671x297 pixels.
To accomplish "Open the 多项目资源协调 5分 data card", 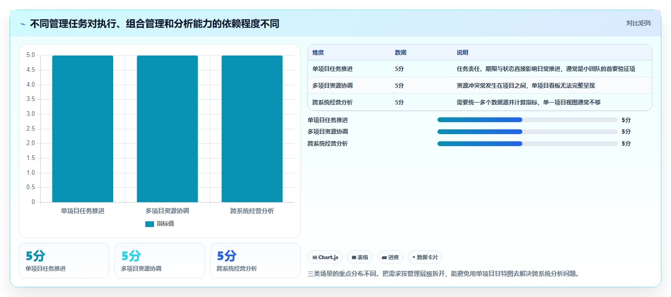I will tap(160, 261).
